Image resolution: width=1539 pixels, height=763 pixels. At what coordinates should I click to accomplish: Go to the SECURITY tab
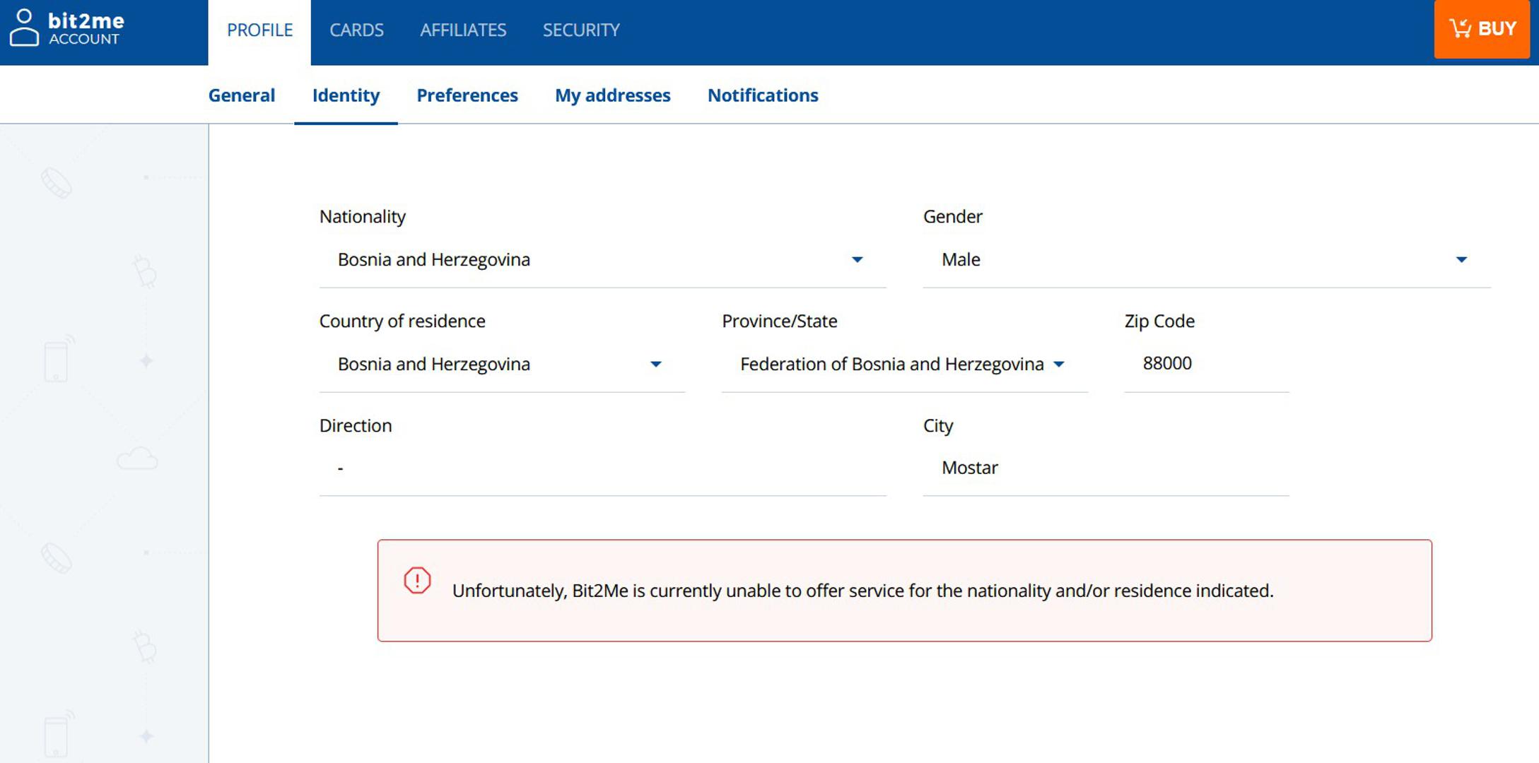[x=581, y=30]
